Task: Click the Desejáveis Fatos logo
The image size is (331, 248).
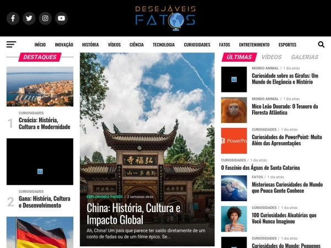Action: (165, 18)
